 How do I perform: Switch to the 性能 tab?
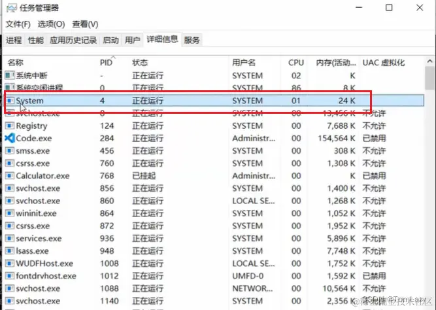pyautogui.click(x=36, y=40)
